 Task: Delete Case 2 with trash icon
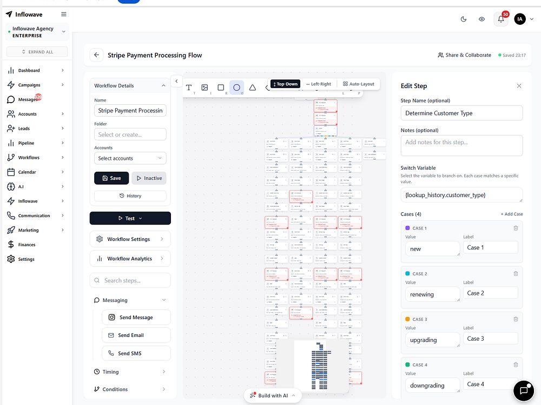click(x=516, y=273)
